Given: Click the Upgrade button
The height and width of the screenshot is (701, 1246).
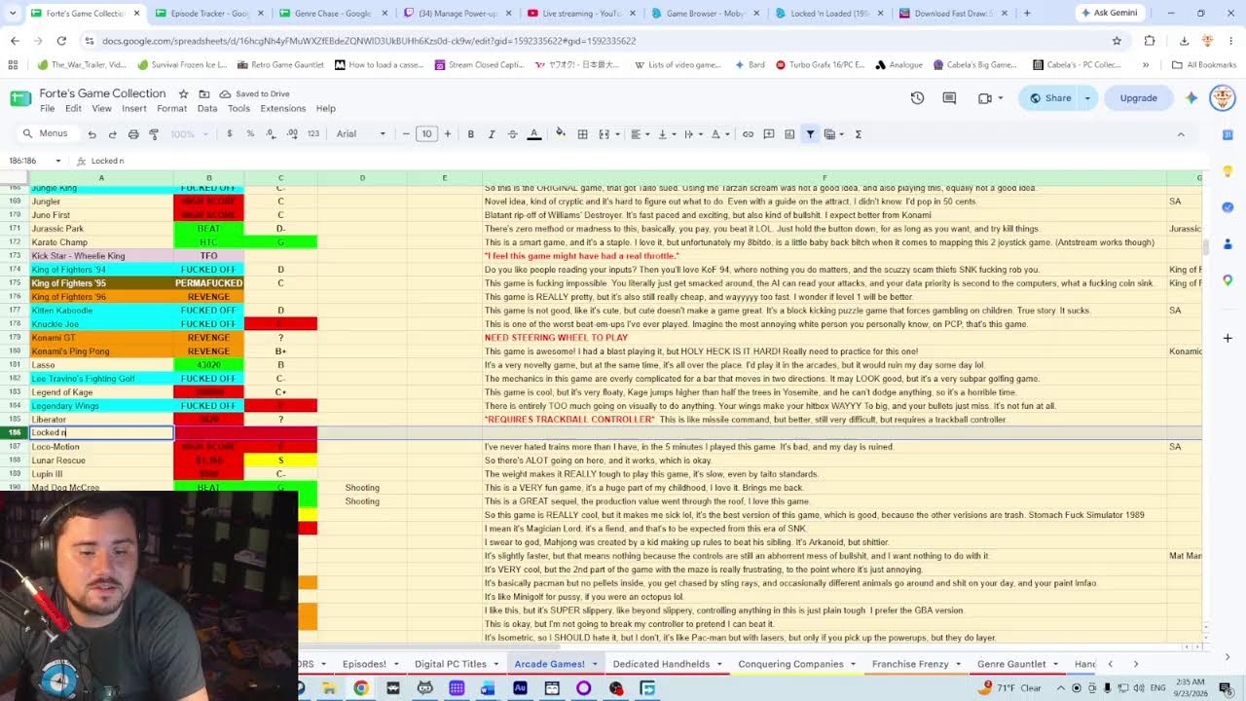Looking at the screenshot, I should [1138, 98].
